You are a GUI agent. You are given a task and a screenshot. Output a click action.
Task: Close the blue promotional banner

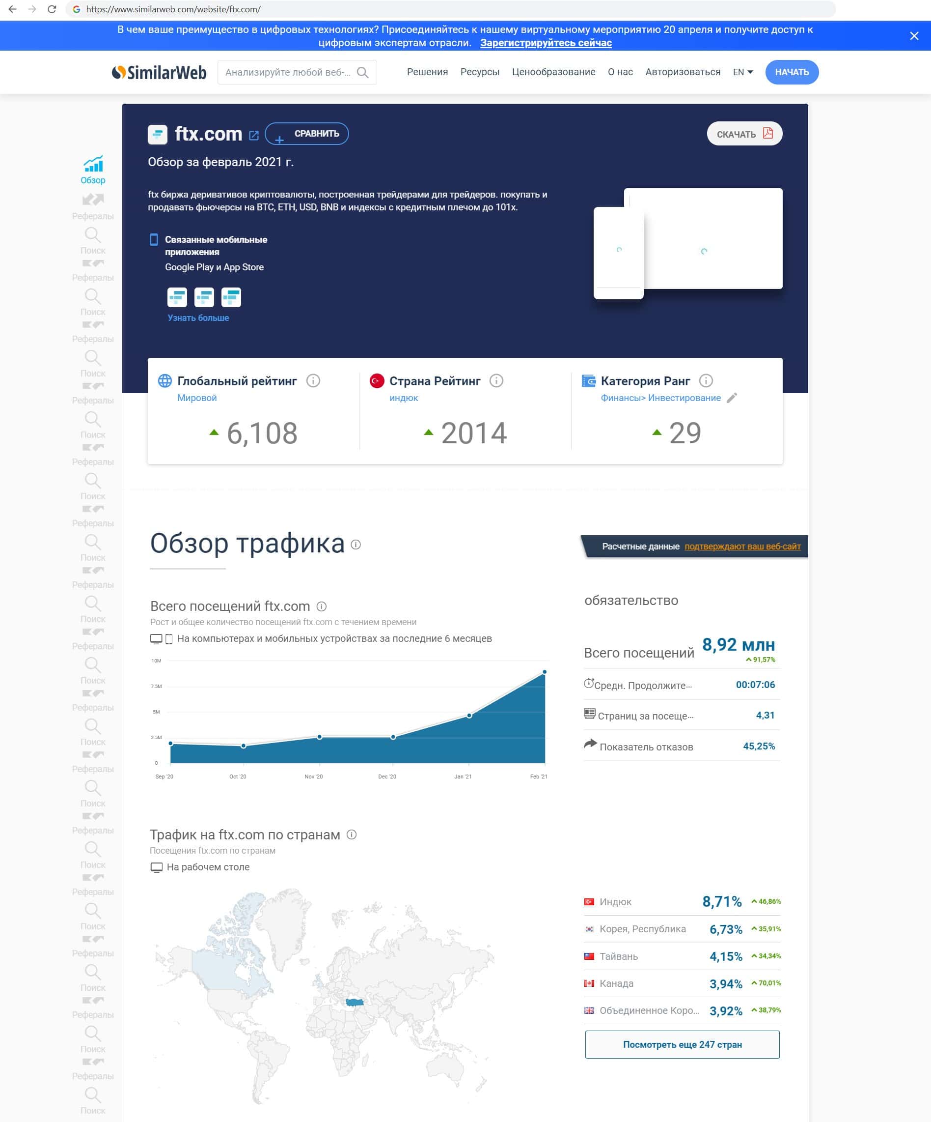tap(914, 36)
